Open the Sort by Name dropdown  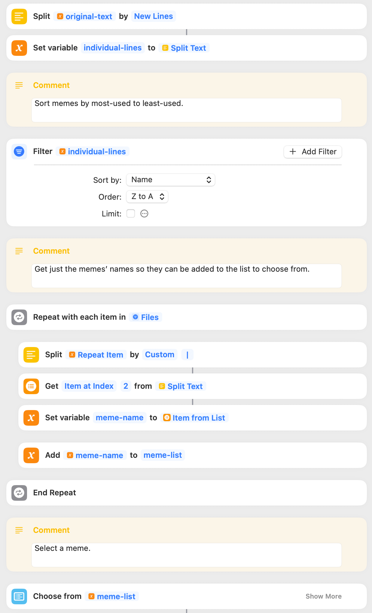(170, 180)
